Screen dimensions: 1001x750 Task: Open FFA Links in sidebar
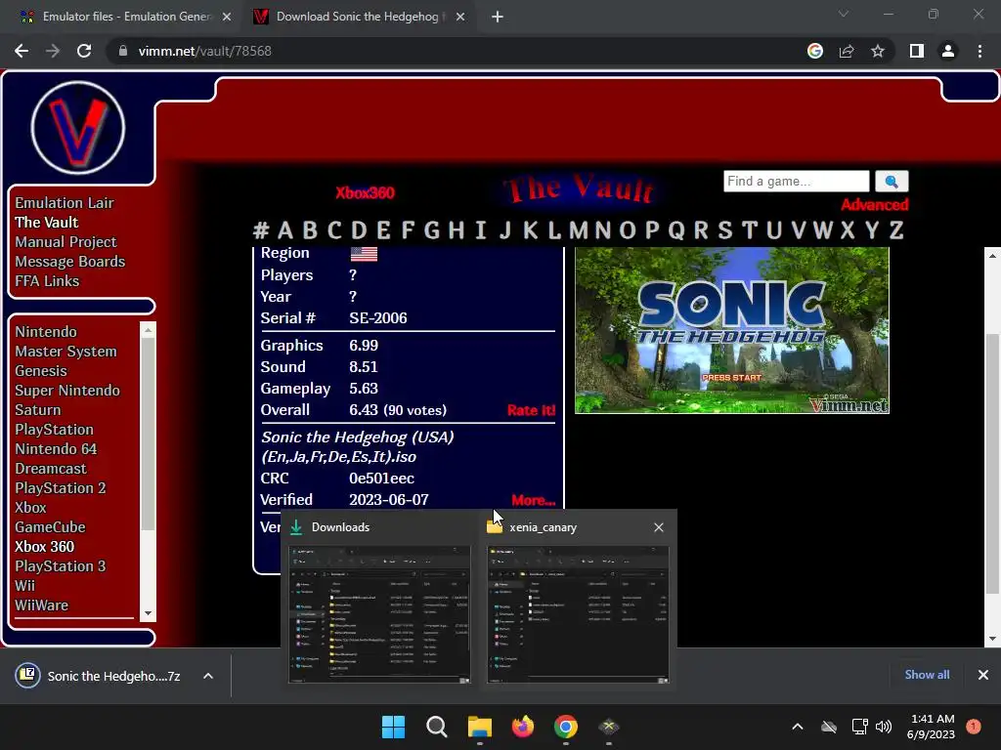pyautogui.click(x=47, y=281)
